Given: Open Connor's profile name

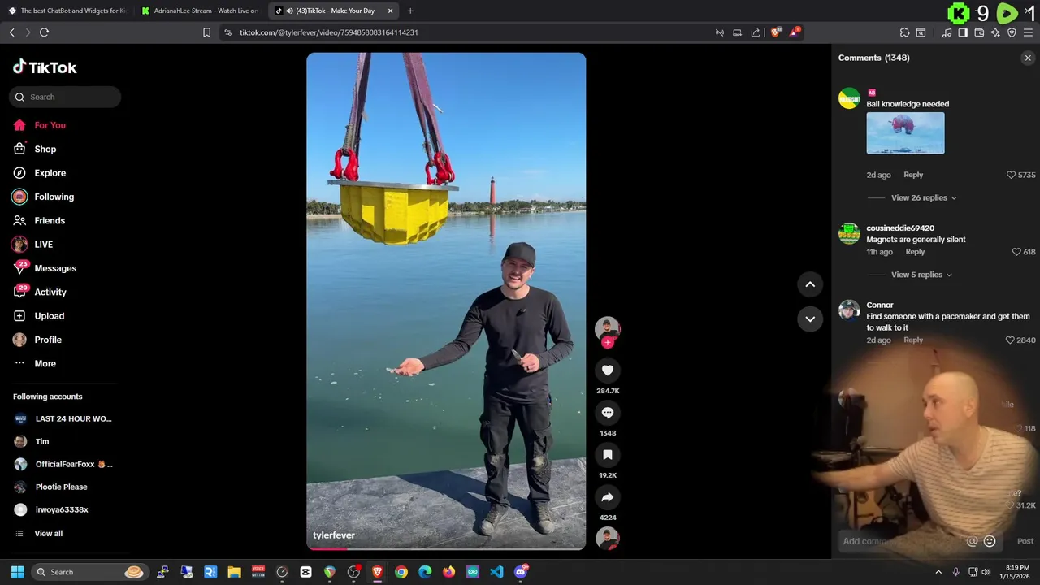Looking at the screenshot, I should [x=880, y=305].
